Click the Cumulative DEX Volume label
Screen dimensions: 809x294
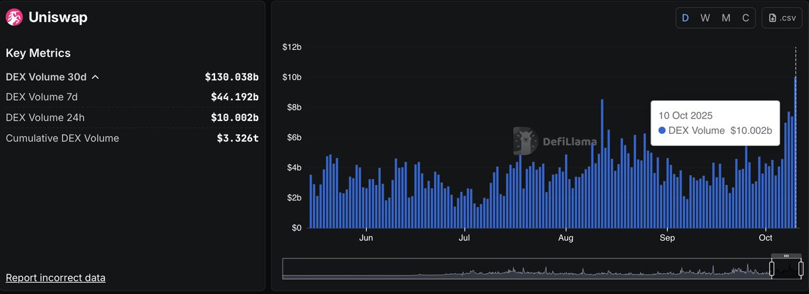click(x=62, y=138)
